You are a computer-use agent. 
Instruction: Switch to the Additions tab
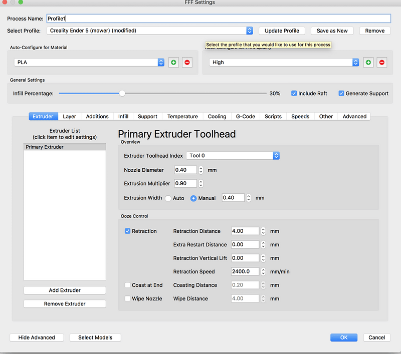97,116
